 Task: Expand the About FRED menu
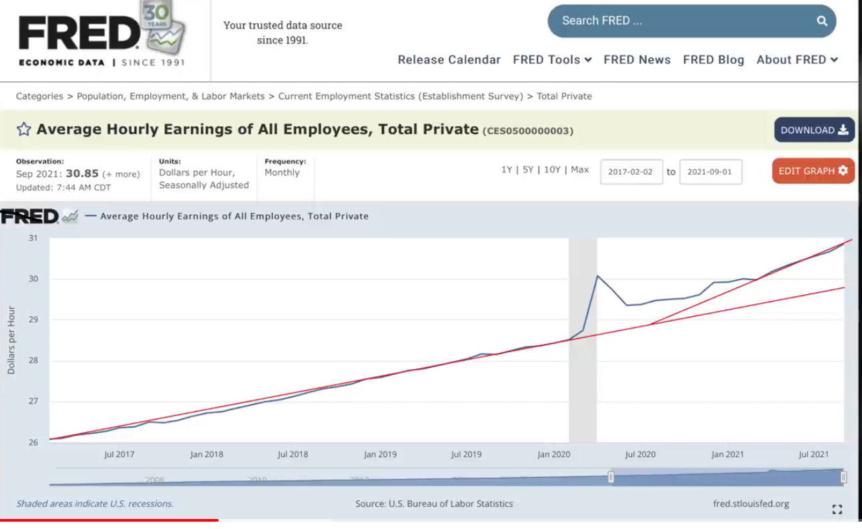tap(797, 60)
